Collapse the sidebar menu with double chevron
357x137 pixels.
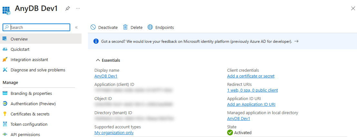(76, 27)
